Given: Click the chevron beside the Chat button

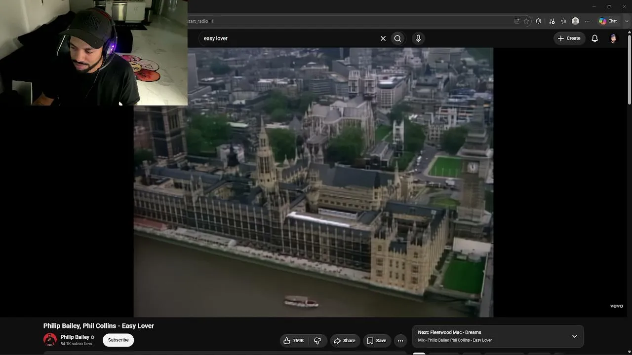Looking at the screenshot, I should click(x=627, y=21).
